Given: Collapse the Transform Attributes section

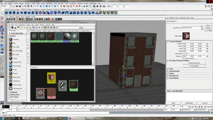Looking at the screenshot, I should tap(167, 41).
